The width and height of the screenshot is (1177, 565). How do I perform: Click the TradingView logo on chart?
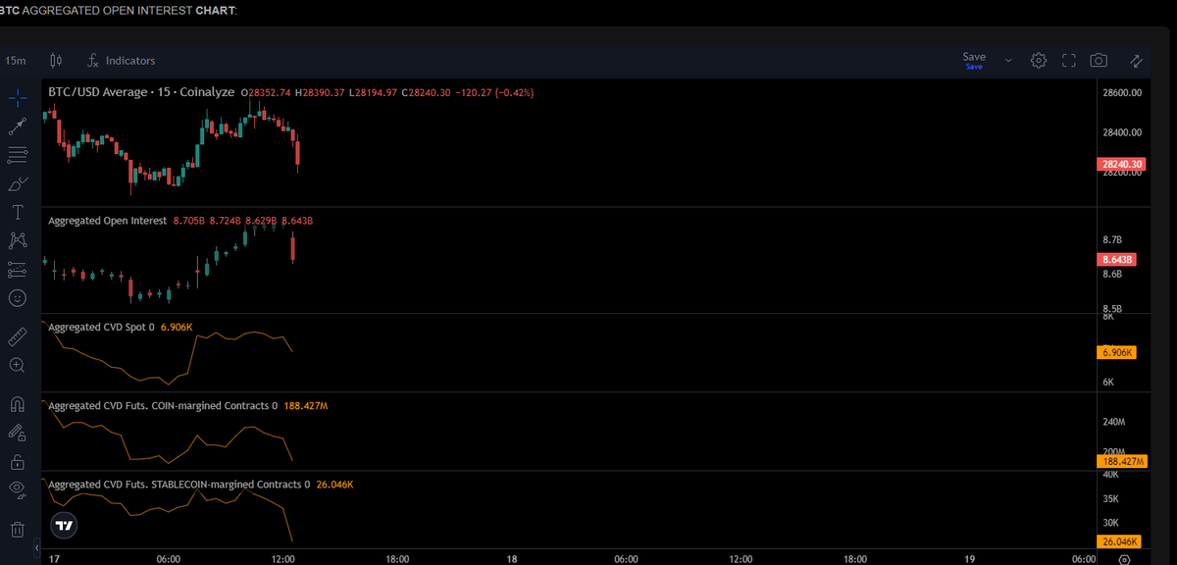pyautogui.click(x=65, y=526)
